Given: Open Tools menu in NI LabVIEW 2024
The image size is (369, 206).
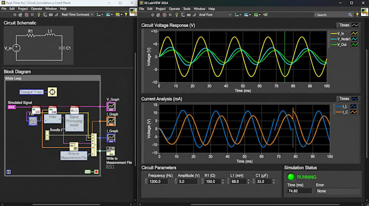Looking at the screenshot, I should pyautogui.click(x=187, y=9).
